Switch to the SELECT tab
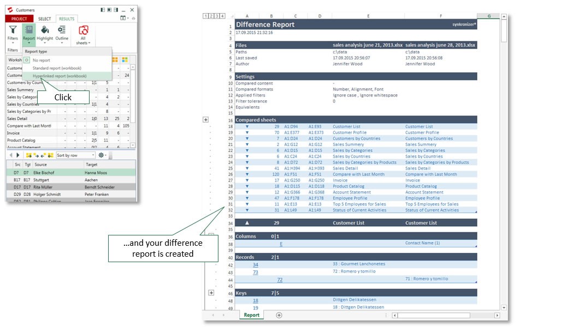Viewport: 568px width, 327px height. click(x=45, y=19)
